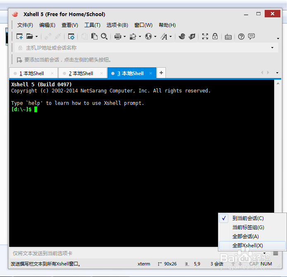This screenshot has width=287, height=277.
Task: Open the 查看(V) menu
Action: pos(70,25)
